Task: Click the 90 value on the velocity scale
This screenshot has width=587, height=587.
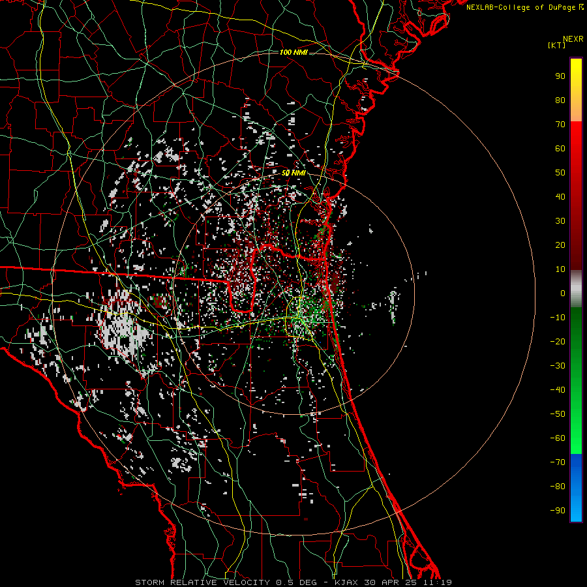Action: click(x=560, y=76)
